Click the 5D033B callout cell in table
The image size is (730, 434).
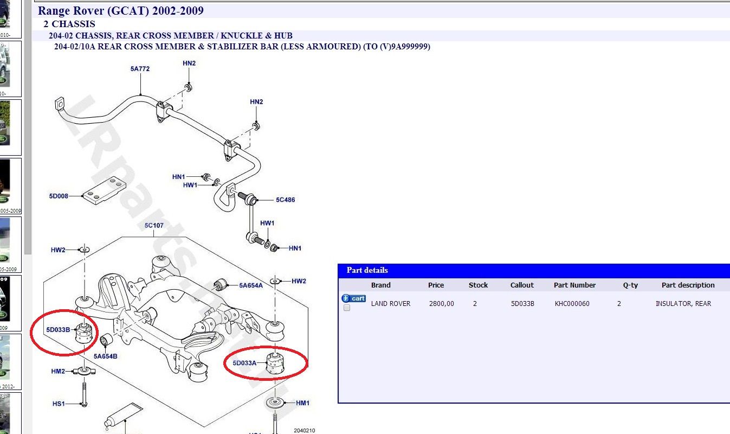522,304
